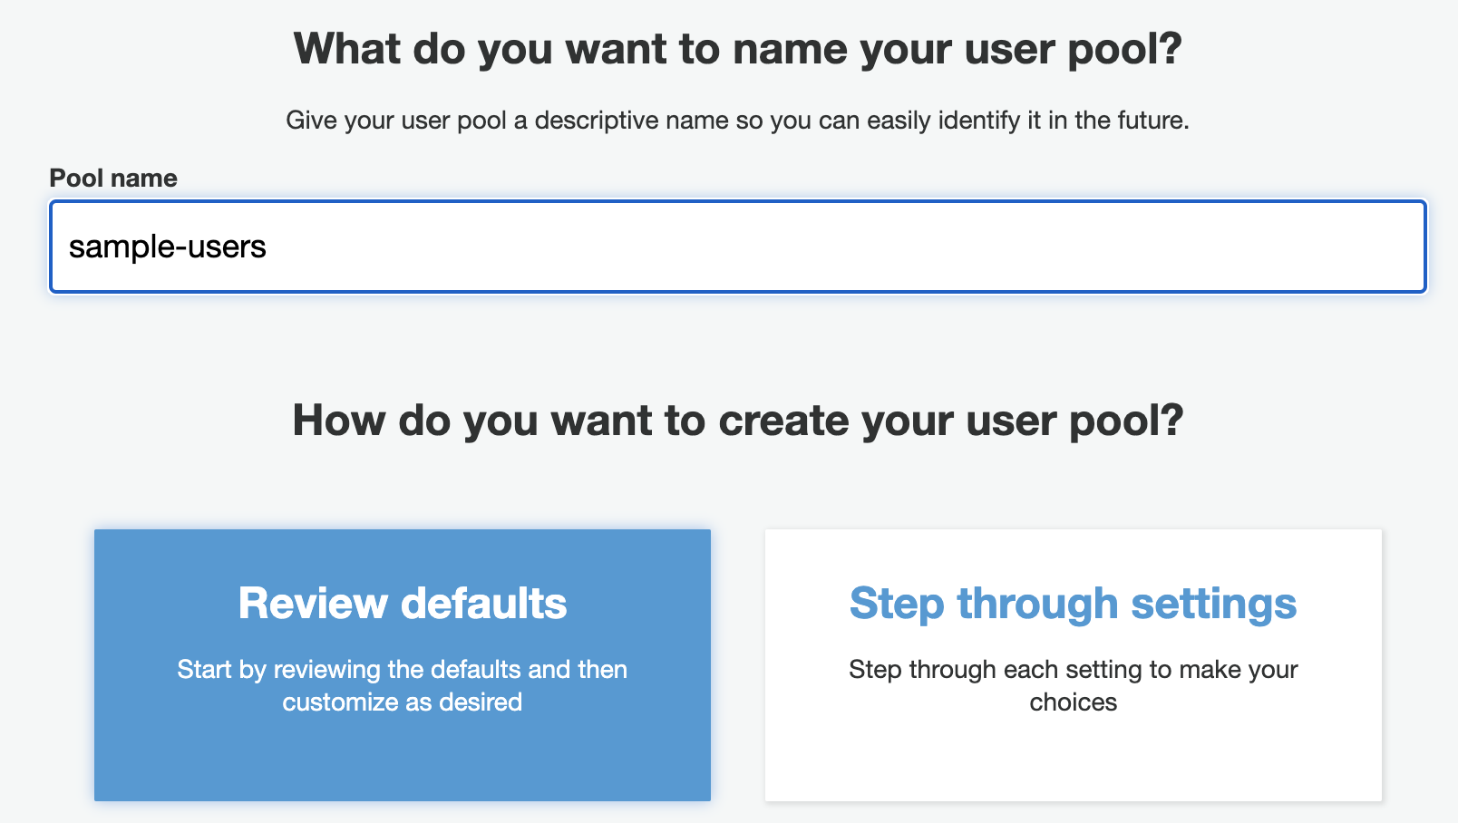Click the word 'customize as desired' in blue card

(403, 702)
